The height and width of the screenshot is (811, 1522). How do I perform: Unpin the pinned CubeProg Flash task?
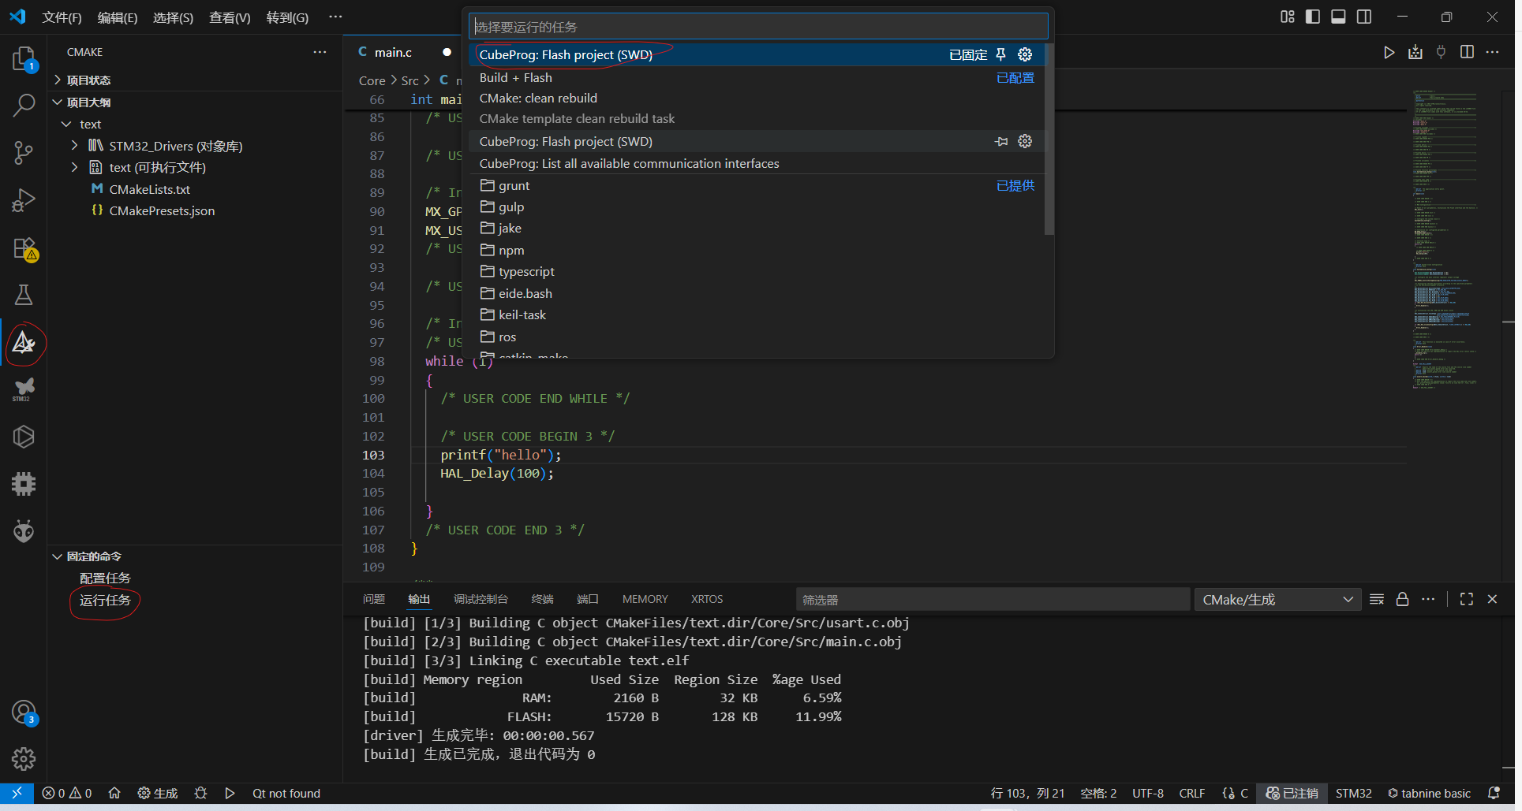tap(1000, 54)
